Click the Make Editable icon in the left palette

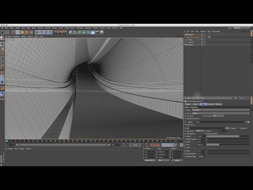[x=2, y=39]
